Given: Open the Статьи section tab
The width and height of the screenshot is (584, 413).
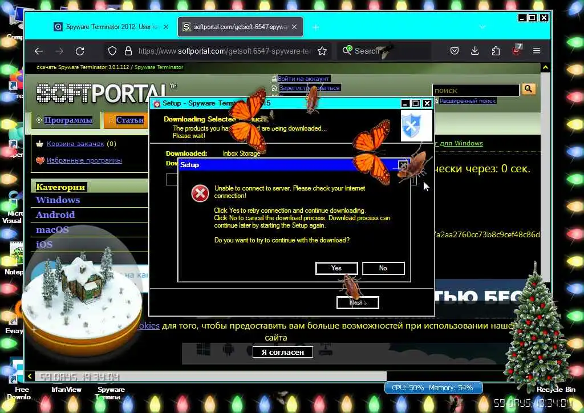Looking at the screenshot, I should [x=127, y=120].
